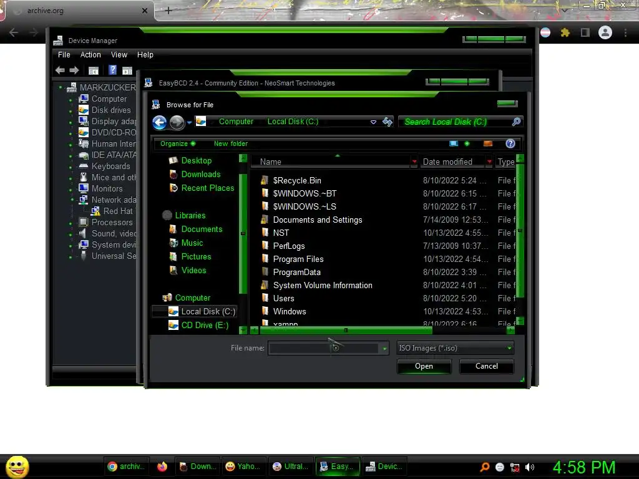Select the NST folder

(281, 233)
